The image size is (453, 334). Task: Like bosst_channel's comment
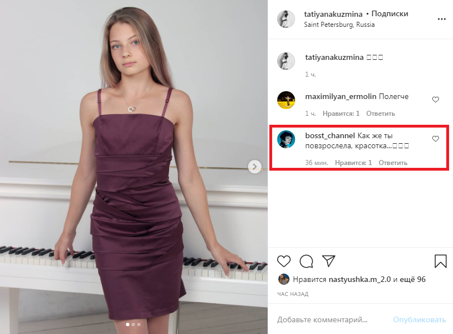(x=435, y=139)
